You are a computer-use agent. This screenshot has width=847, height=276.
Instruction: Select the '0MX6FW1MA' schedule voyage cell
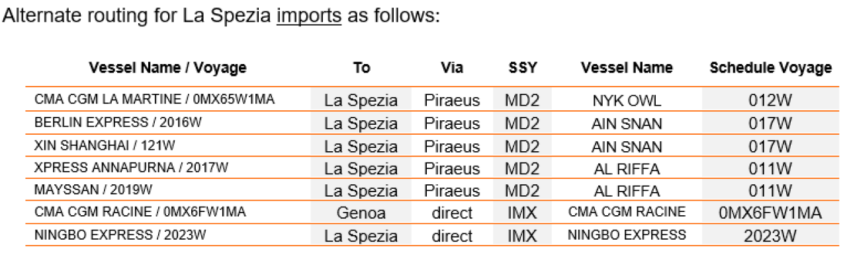tap(770, 213)
